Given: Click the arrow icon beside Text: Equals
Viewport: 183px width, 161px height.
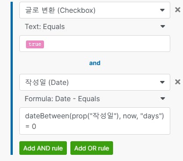Looking at the screenshot, I should [163, 26].
